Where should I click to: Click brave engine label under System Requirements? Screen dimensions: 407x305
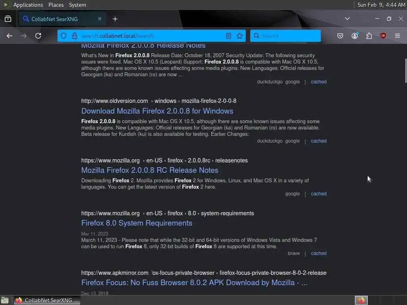(294, 253)
